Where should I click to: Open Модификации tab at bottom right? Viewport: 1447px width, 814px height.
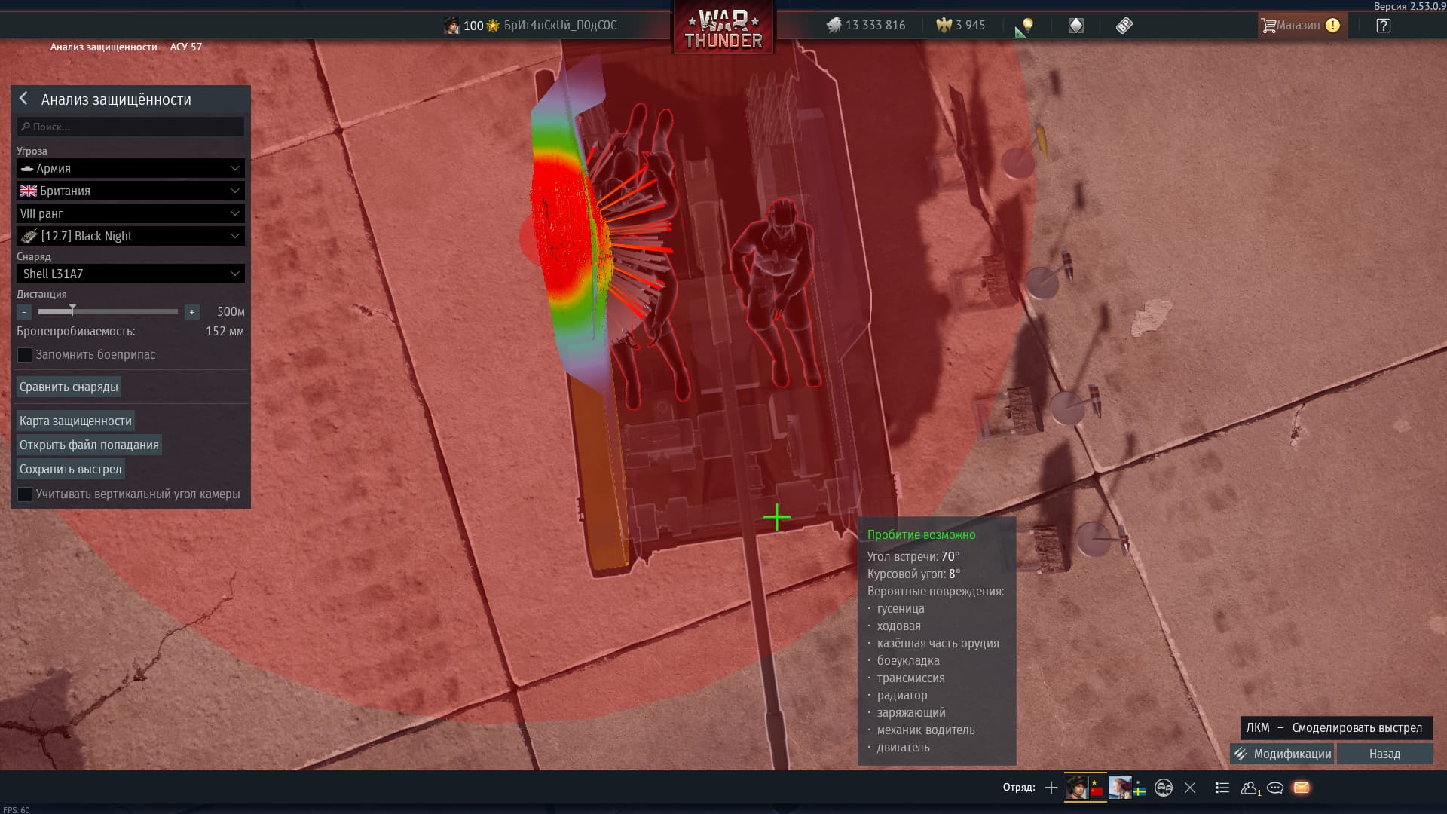[x=1283, y=754]
